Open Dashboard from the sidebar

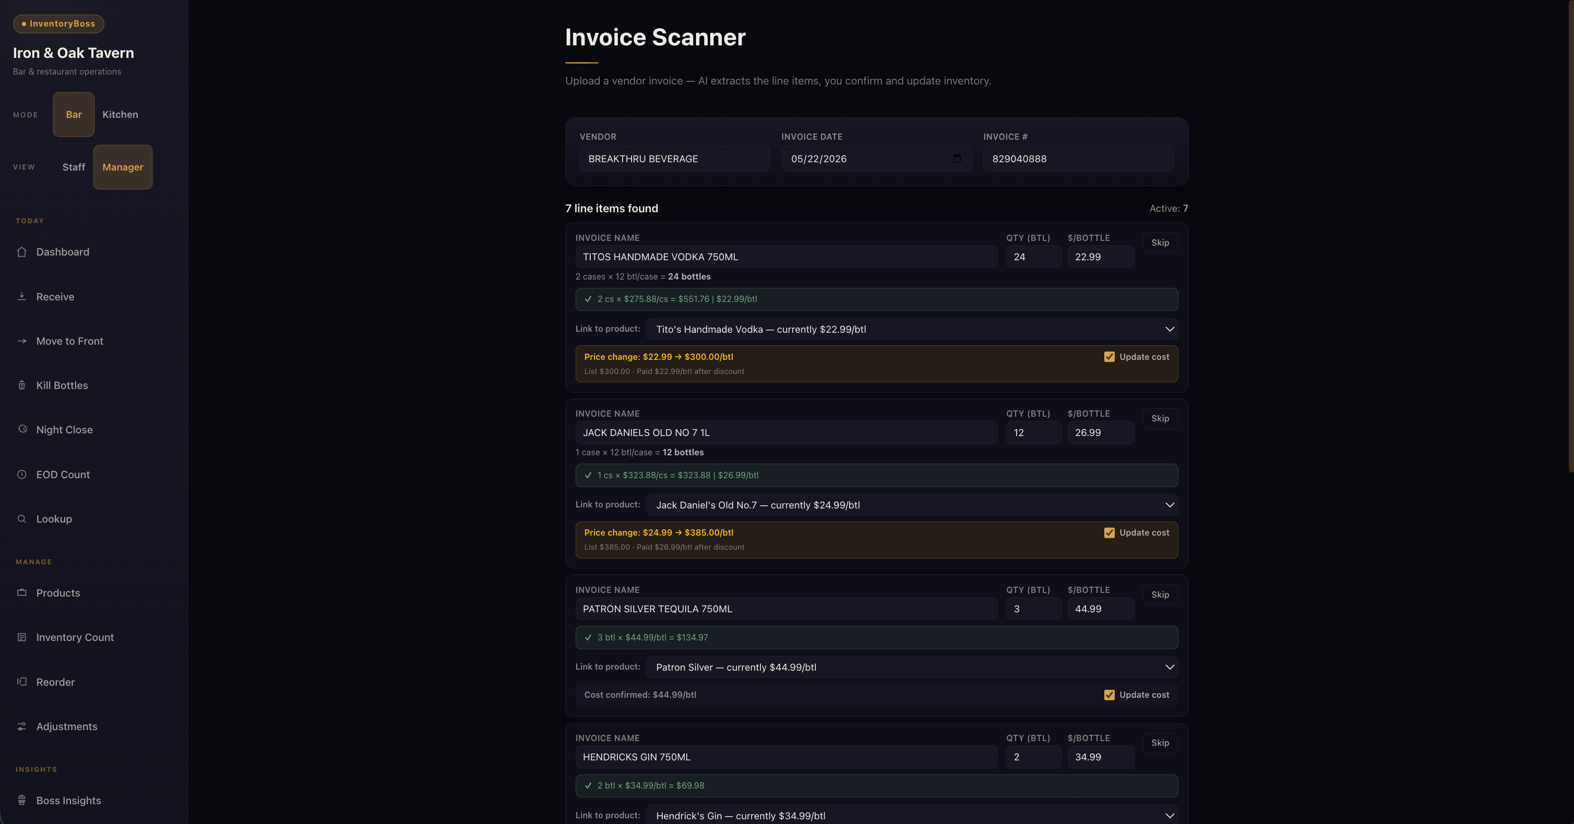pyautogui.click(x=94, y=252)
